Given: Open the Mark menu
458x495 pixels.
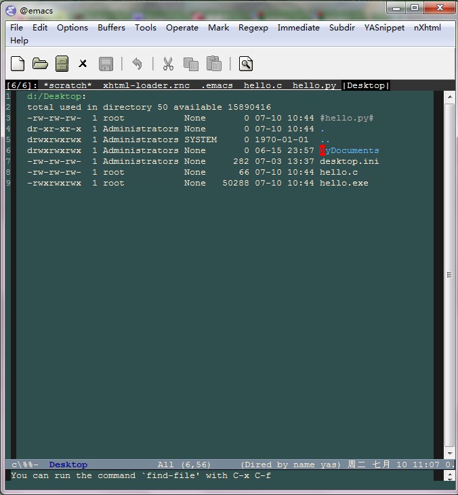Looking at the screenshot, I should click(x=218, y=28).
